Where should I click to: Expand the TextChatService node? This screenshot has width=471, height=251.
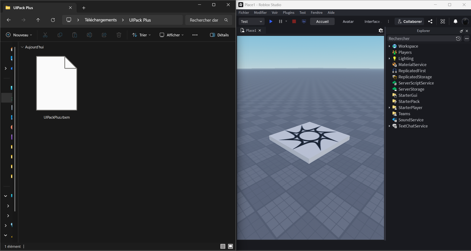click(389, 126)
